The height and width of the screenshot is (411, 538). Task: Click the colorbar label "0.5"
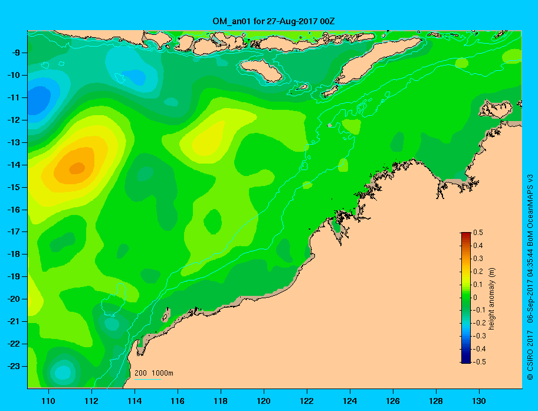click(x=478, y=233)
